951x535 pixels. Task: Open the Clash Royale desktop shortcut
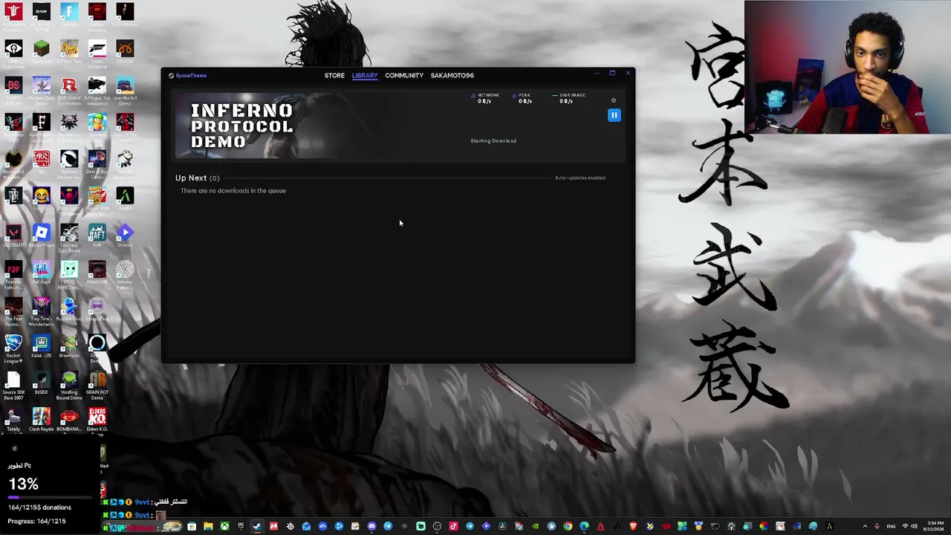click(42, 421)
